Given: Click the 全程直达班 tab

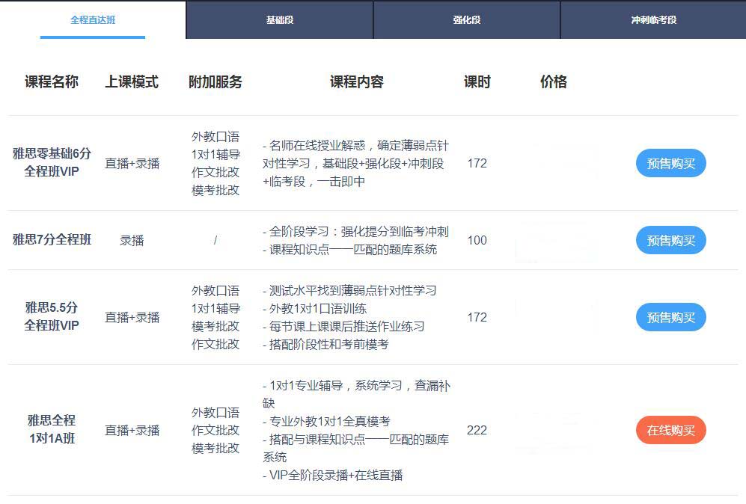Looking at the screenshot, I should tap(93, 20).
